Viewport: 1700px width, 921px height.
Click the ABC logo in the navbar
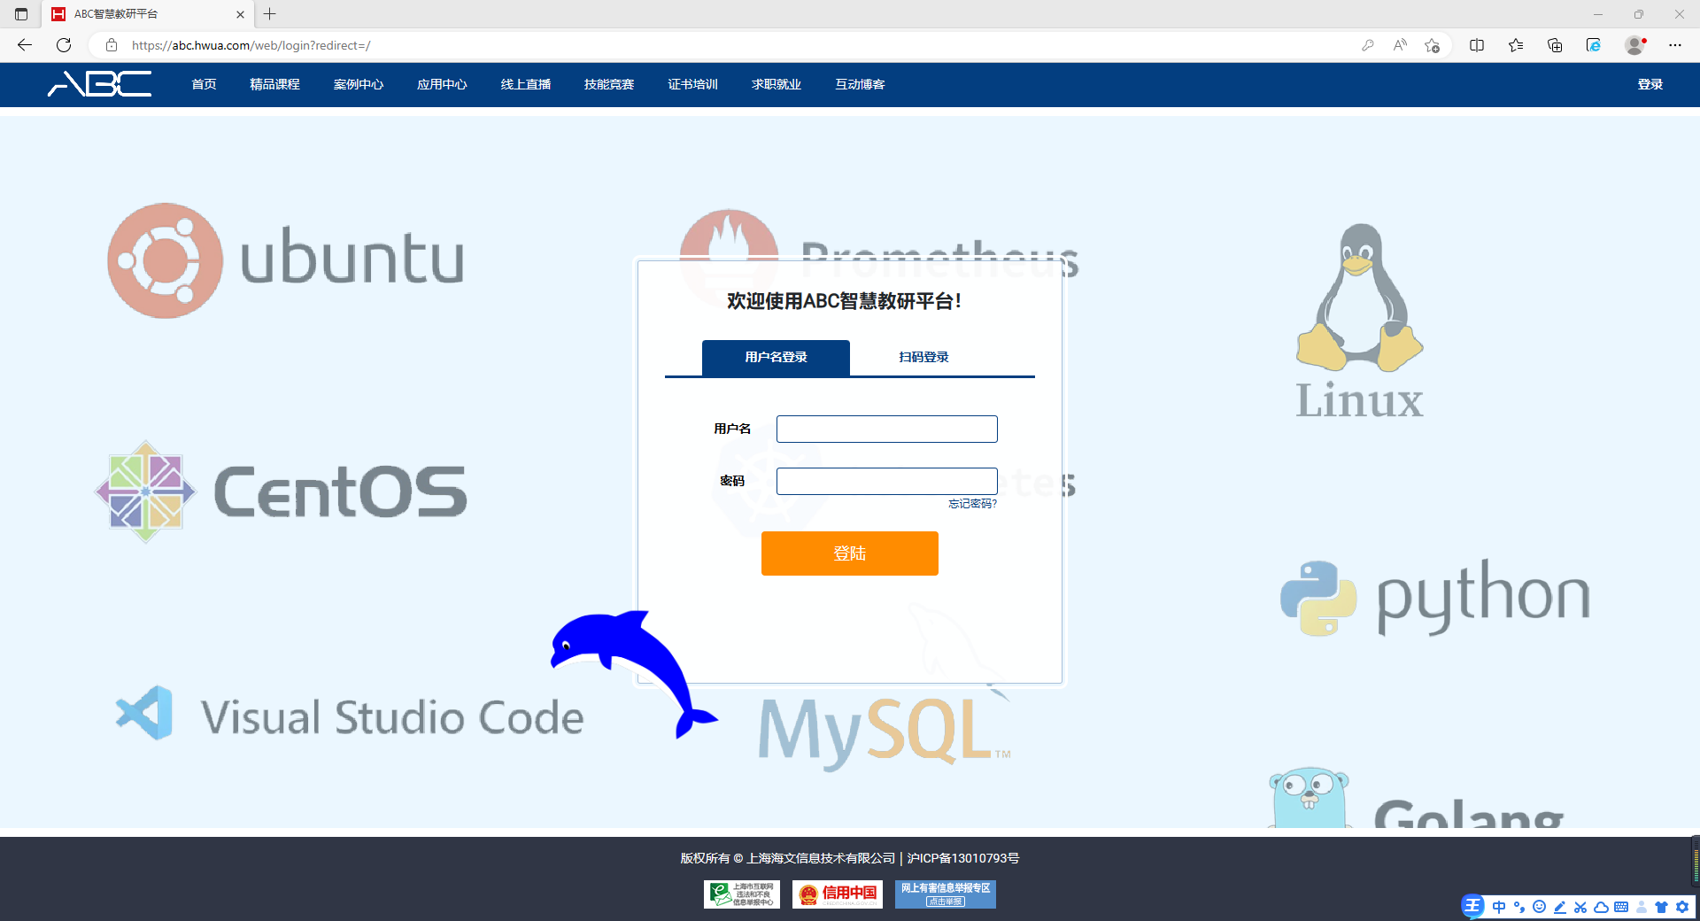(99, 84)
